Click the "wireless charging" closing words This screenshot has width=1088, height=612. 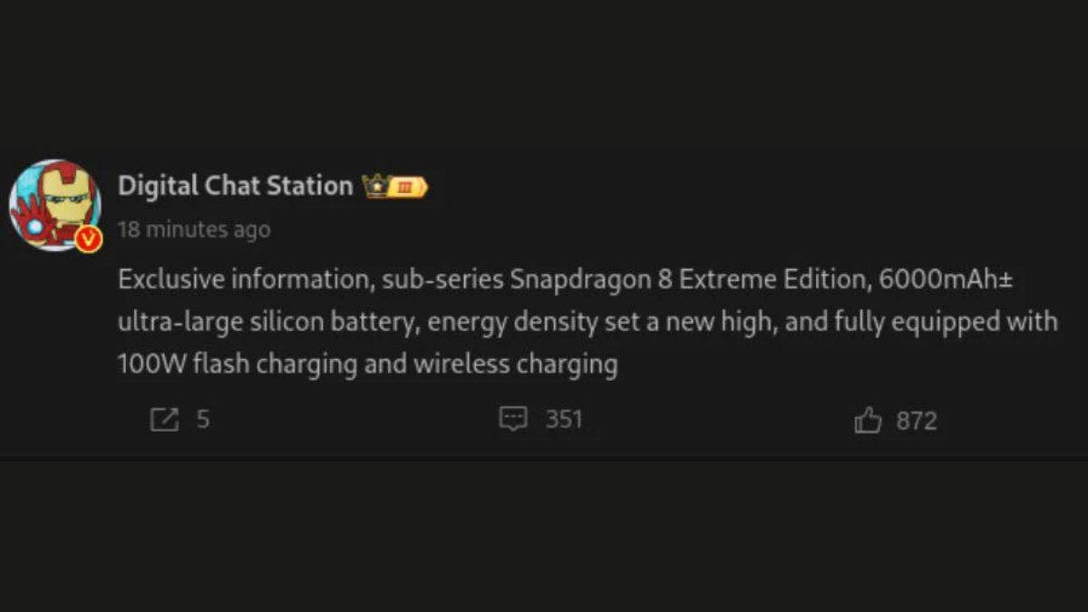(x=515, y=364)
